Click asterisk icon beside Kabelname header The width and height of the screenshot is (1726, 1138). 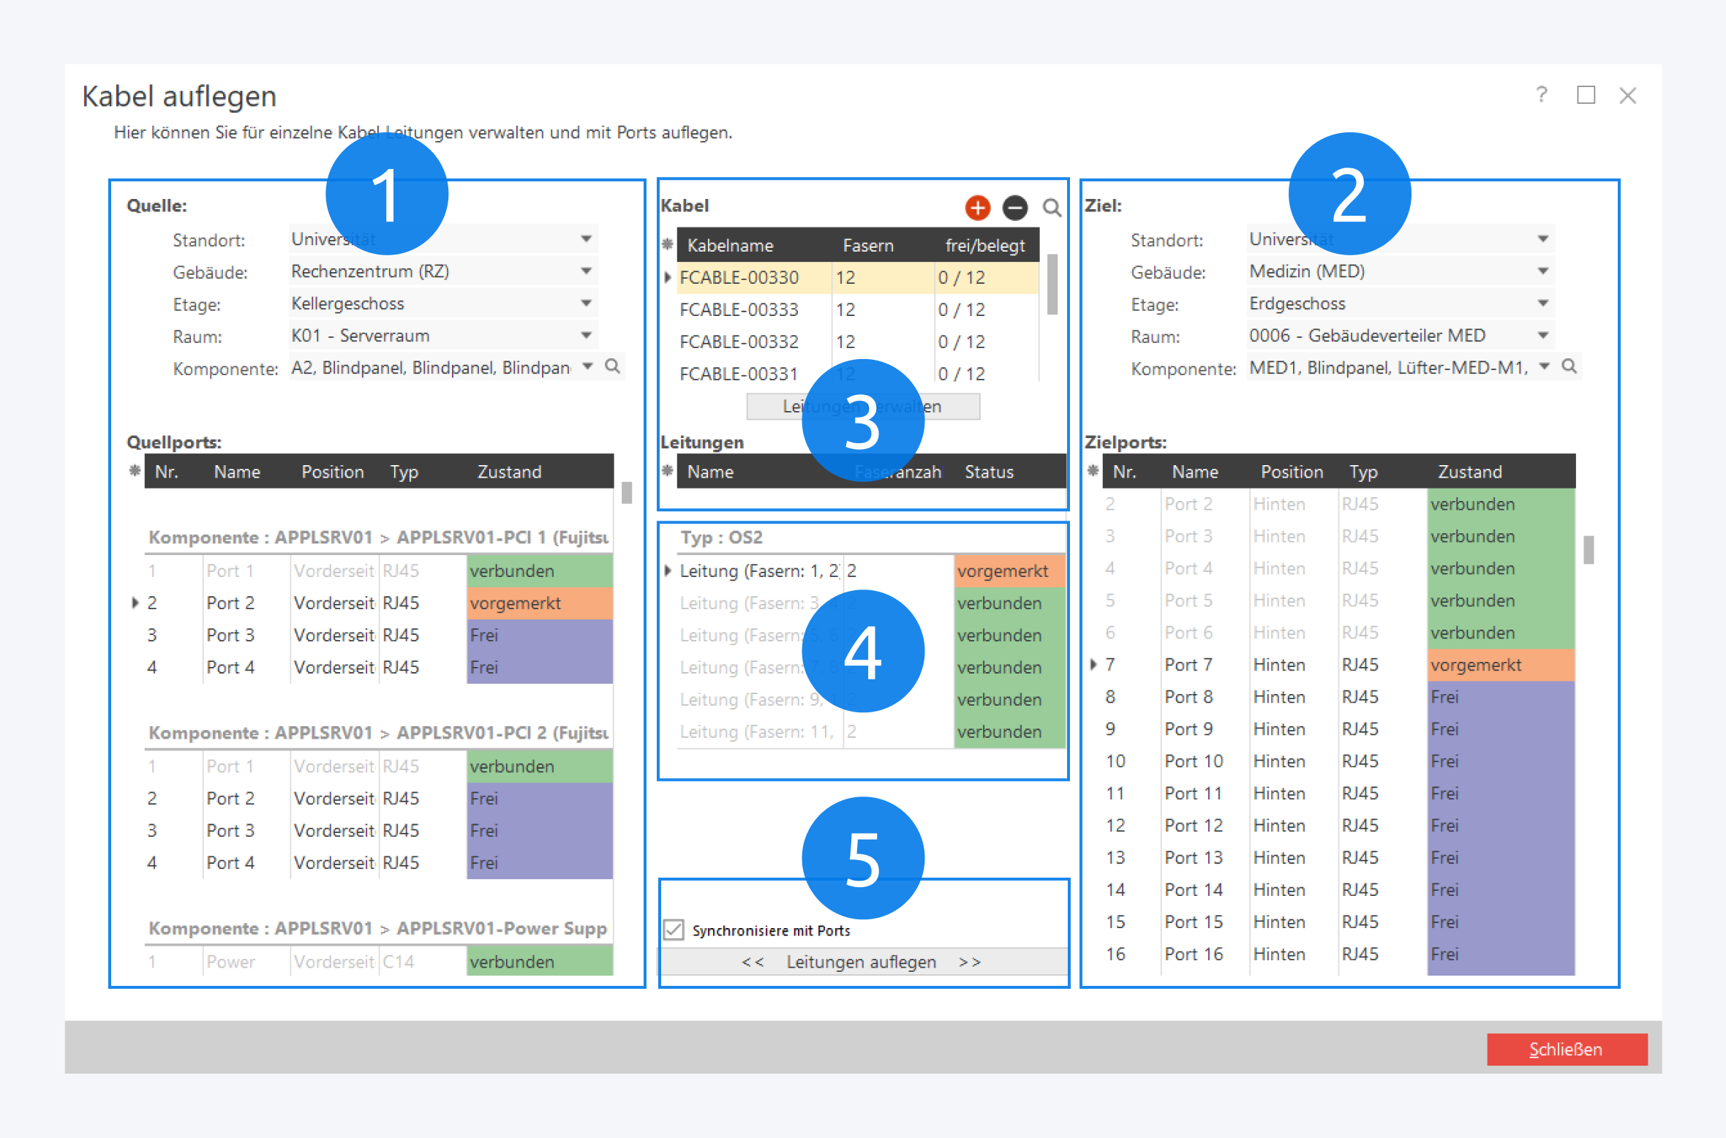point(667,244)
